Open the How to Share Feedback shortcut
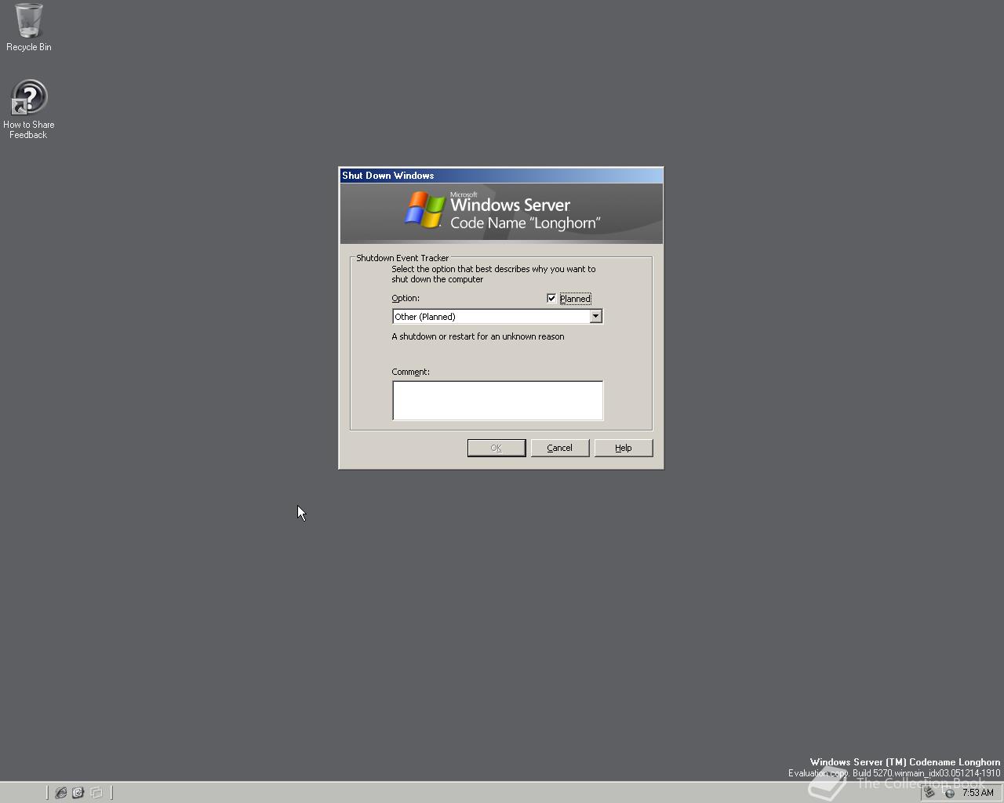1004x803 pixels. (x=28, y=109)
